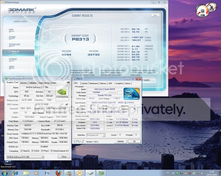Switch to the Sensors tab in GPU-Z
The image size is (221, 176).
[24, 82]
